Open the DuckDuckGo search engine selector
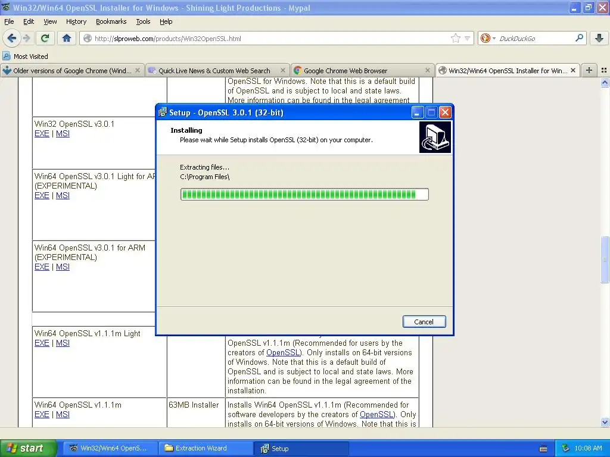Viewport: 610px width, 457px height. pyautogui.click(x=488, y=38)
